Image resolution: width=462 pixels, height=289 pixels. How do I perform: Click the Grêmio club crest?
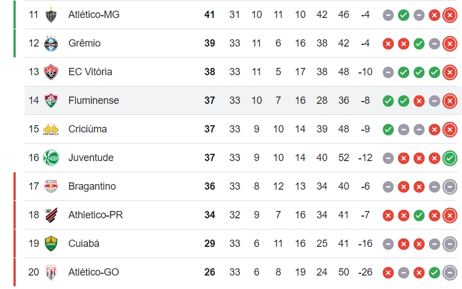click(51, 43)
